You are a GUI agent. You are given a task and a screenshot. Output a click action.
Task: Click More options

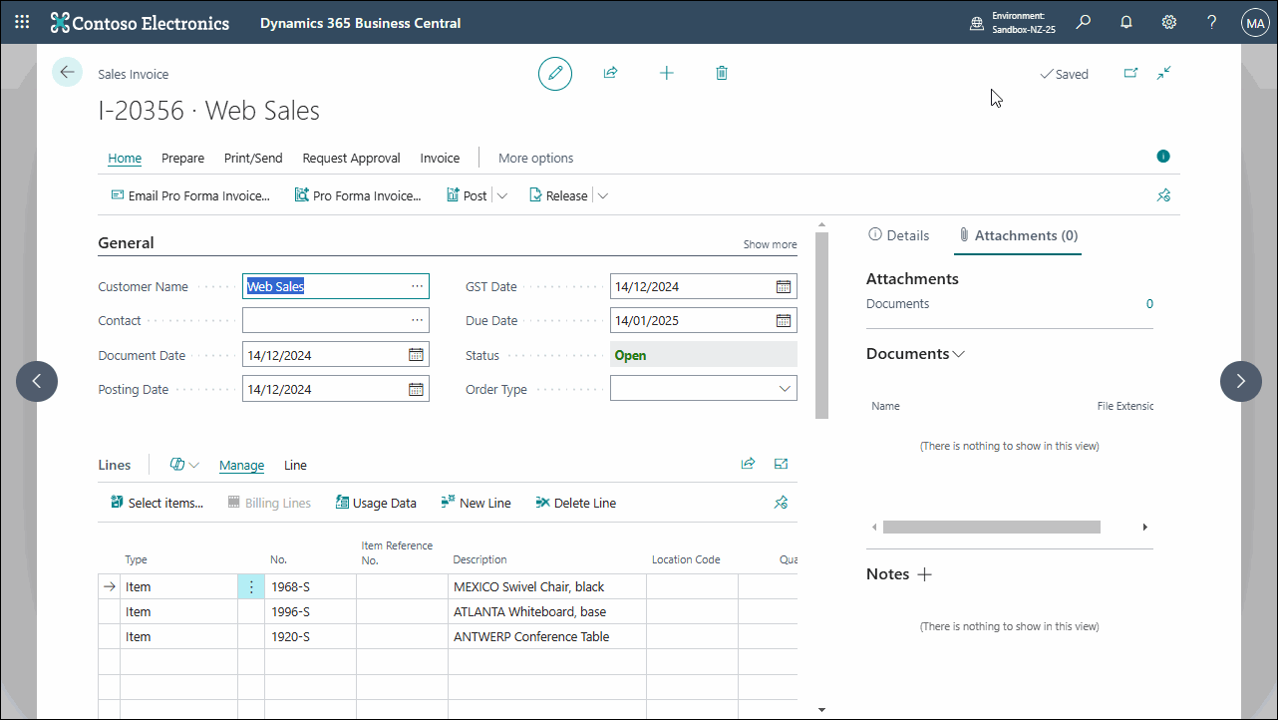[x=536, y=158]
